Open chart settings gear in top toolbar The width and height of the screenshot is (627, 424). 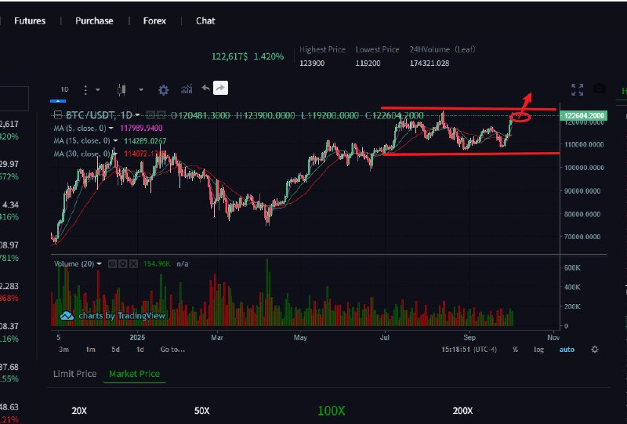(x=164, y=89)
